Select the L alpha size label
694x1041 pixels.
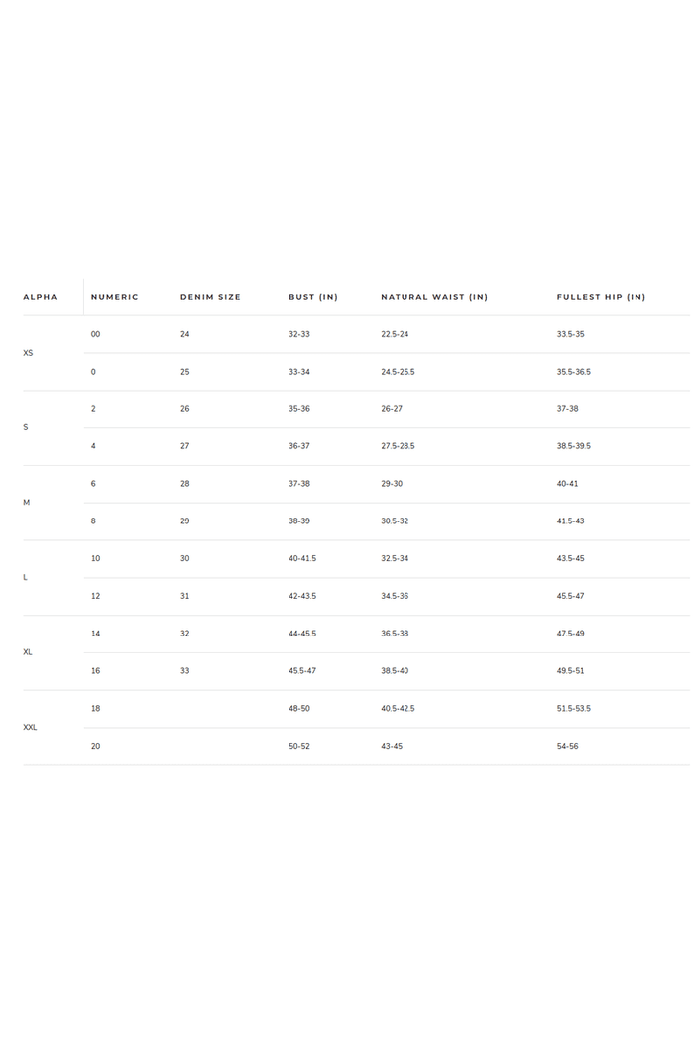tap(25, 578)
